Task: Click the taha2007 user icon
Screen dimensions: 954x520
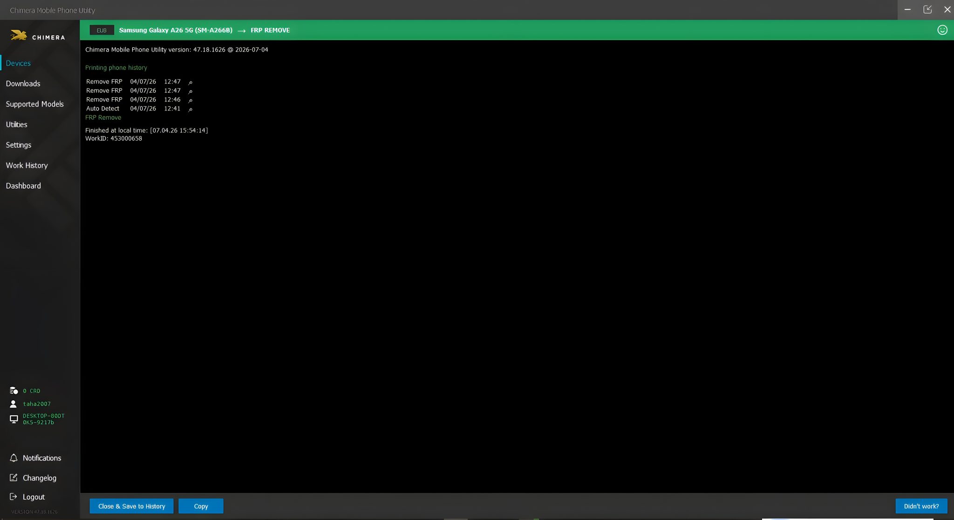Action: pos(13,404)
